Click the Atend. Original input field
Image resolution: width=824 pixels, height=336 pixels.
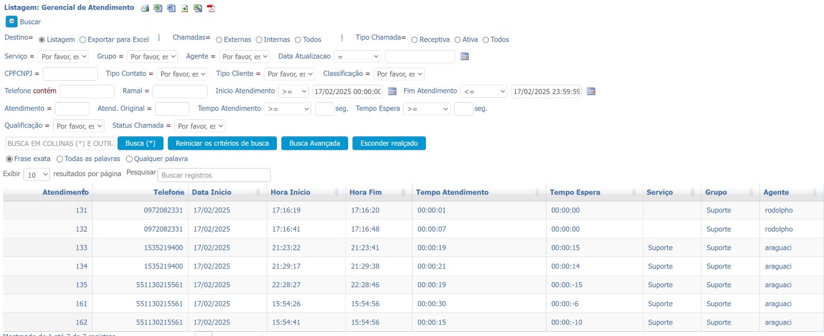click(x=172, y=109)
